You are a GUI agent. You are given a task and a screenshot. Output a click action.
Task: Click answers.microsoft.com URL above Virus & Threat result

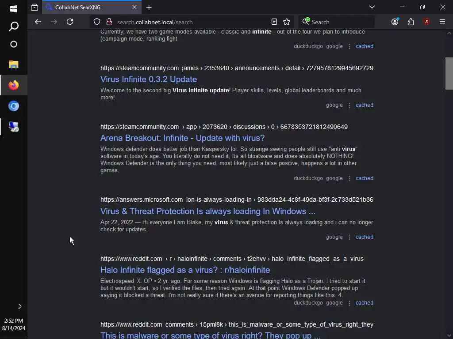[x=237, y=200]
